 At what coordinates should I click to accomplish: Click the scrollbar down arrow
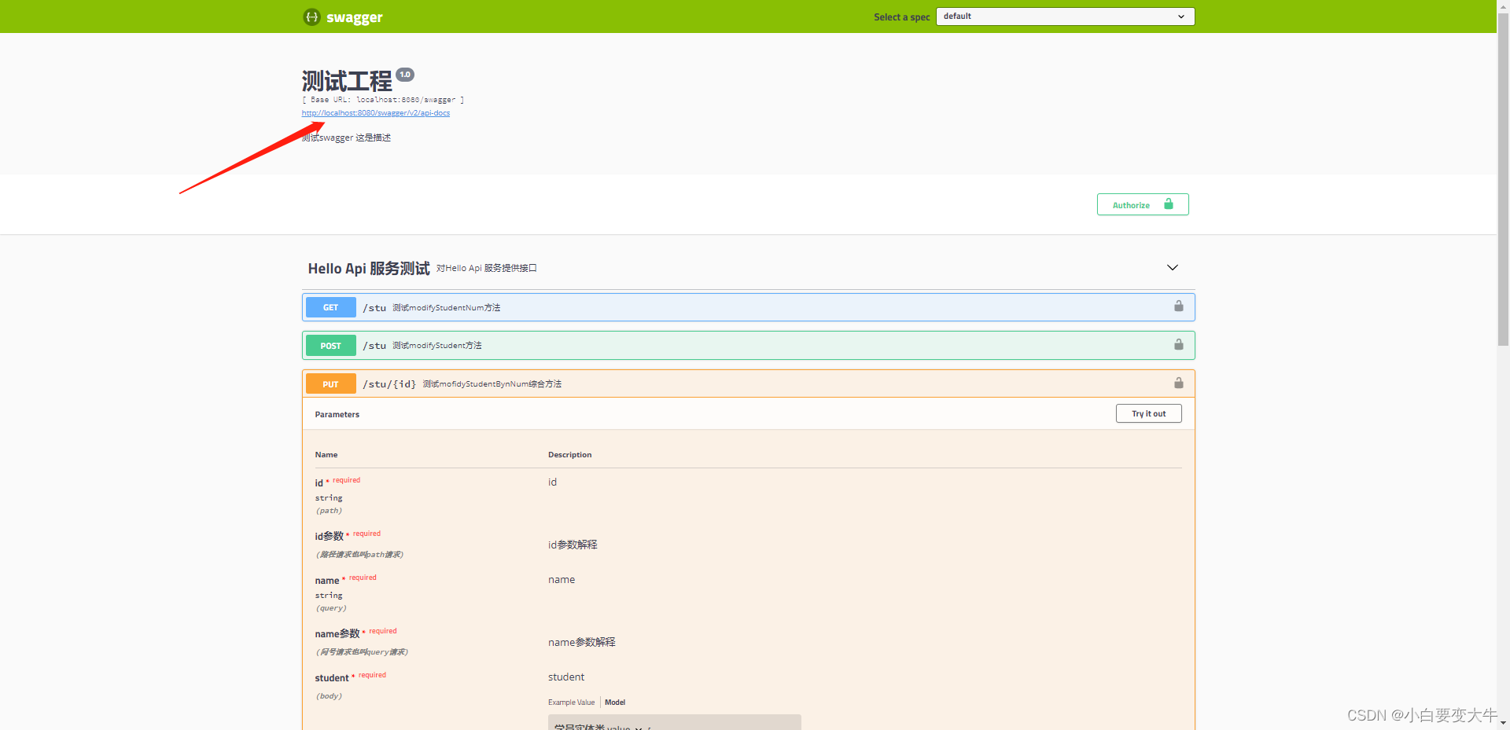1503,723
